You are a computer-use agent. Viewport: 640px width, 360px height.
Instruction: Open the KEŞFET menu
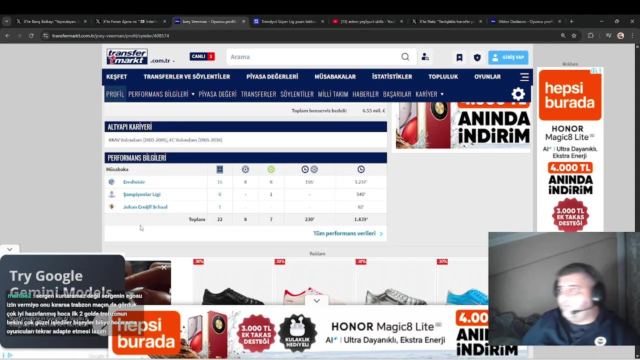click(x=116, y=76)
